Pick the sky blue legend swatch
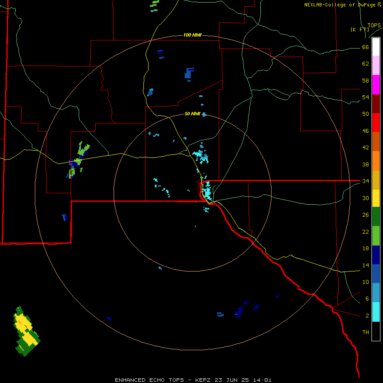This screenshot has height=383, width=383. [x=376, y=293]
